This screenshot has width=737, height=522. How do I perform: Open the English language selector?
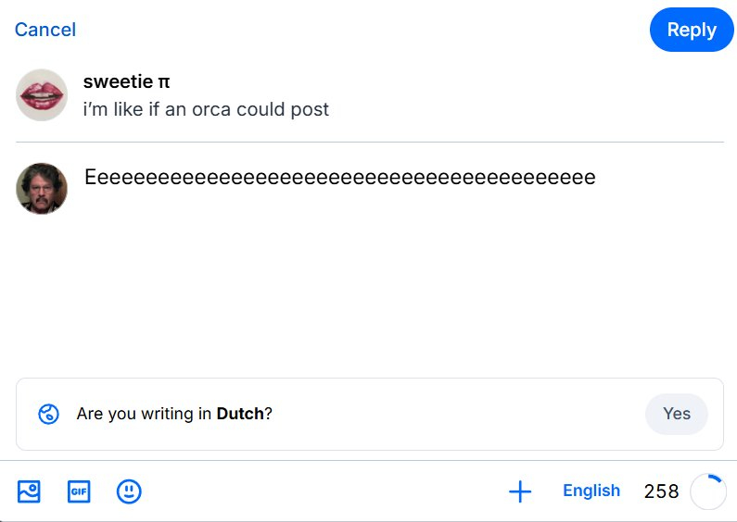(x=591, y=491)
